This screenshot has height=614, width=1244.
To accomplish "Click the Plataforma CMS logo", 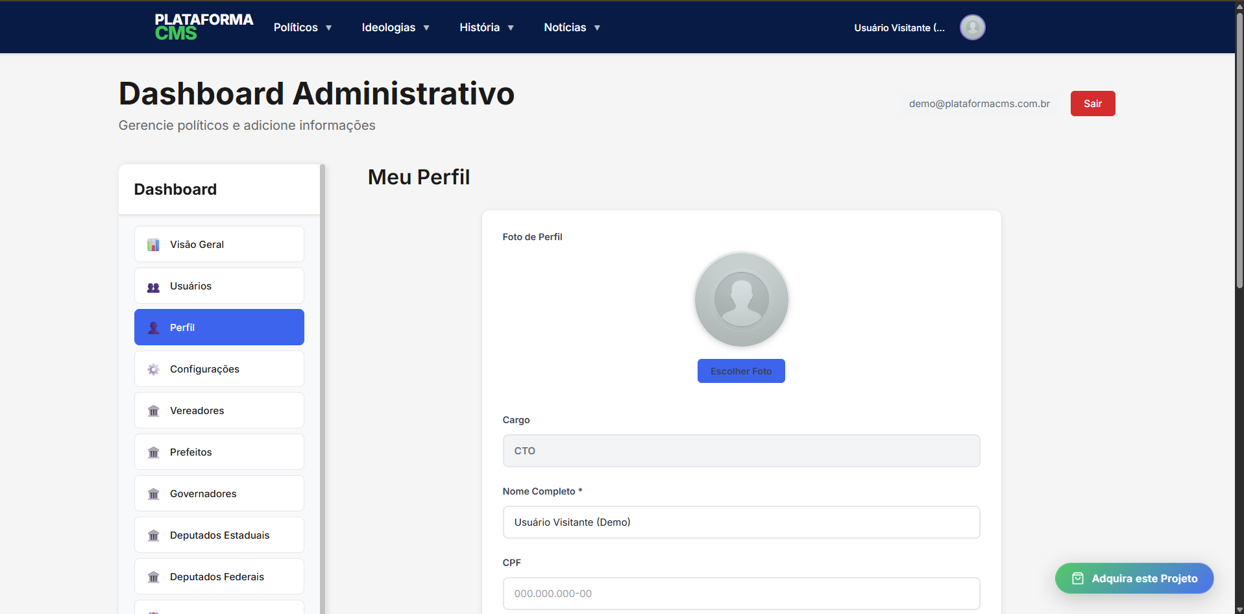I will click(204, 27).
